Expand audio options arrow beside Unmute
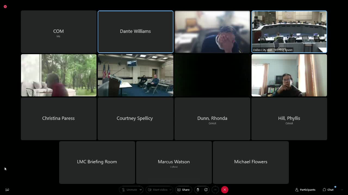Viewport: 348px width, 195px height. pos(141,190)
